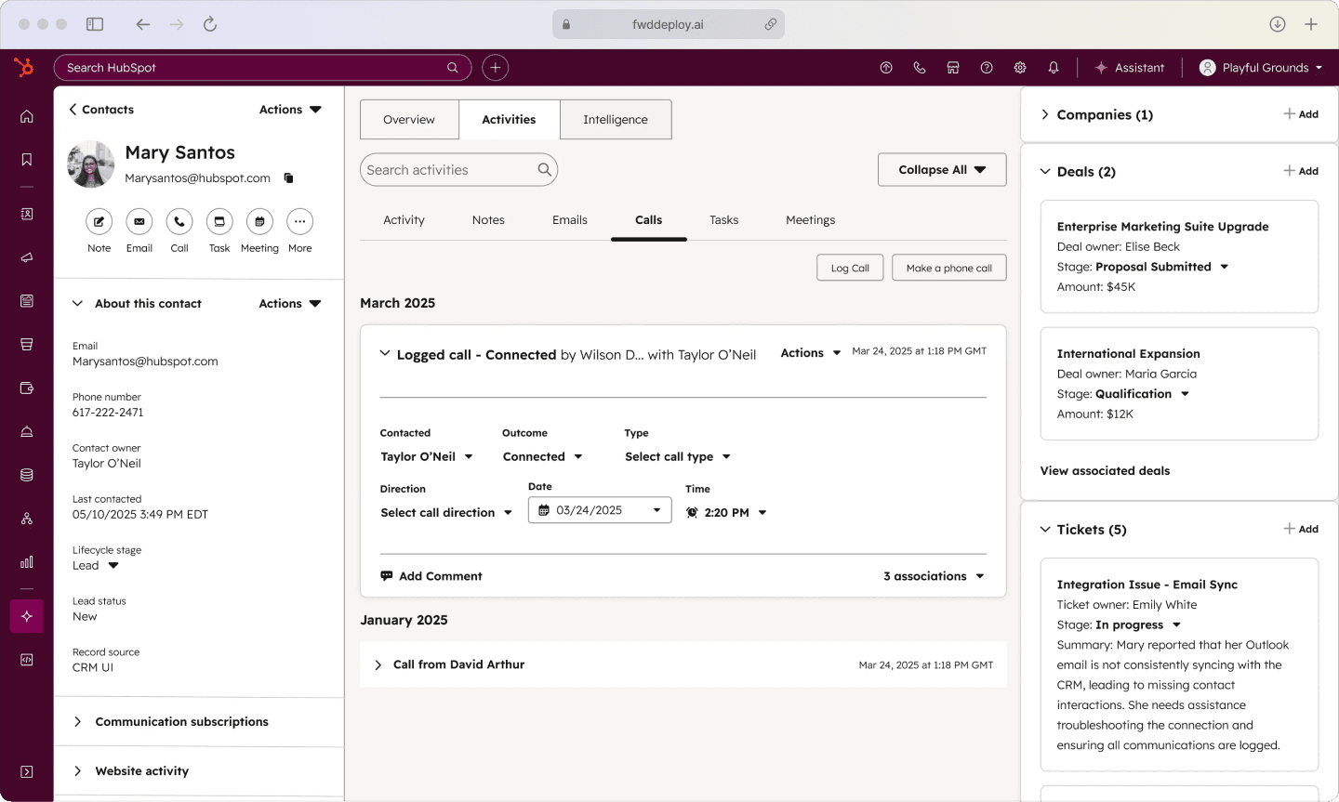Open the 03/24/2025 date picker
Screen dimensions: 1339x802
[x=600, y=510]
